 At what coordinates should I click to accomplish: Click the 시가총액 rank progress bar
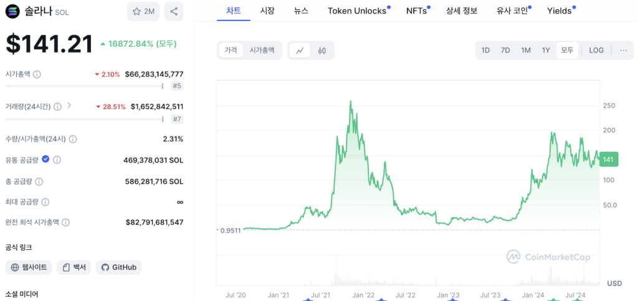(x=84, y=86)
